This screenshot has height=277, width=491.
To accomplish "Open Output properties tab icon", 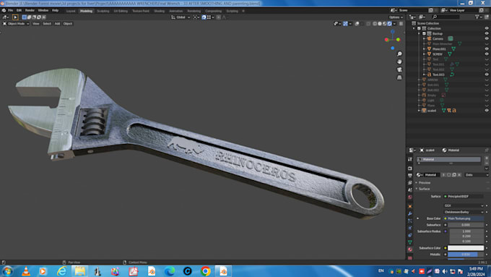I will pyautogui.click(x=410, y=175).
